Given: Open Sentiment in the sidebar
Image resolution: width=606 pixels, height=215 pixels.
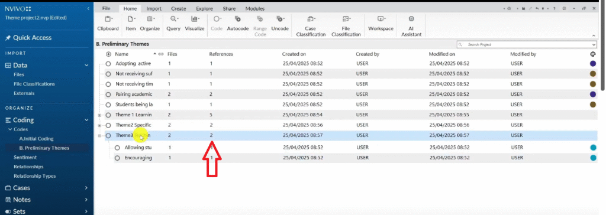Looking at the screenshot, I should click(25, 158).
